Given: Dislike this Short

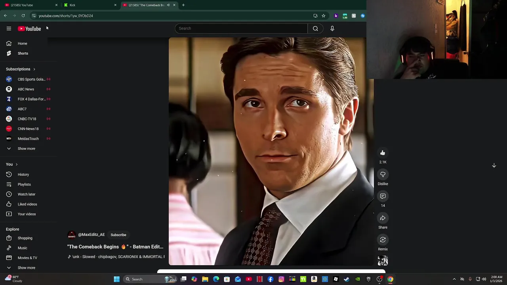Looking at the screenshot, I should coord(383,175).
